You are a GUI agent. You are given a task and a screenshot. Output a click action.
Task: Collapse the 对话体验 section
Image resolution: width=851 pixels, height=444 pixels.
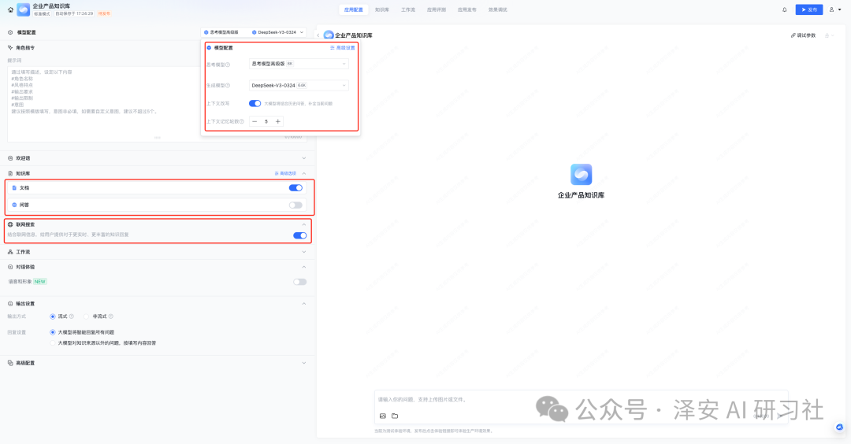(x=304, y=267)
